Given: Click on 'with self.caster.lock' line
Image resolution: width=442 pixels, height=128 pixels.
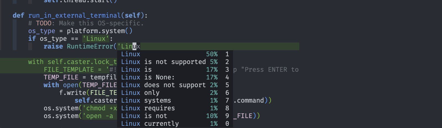Looking at the screenshot, I should (x=73, y=62).
